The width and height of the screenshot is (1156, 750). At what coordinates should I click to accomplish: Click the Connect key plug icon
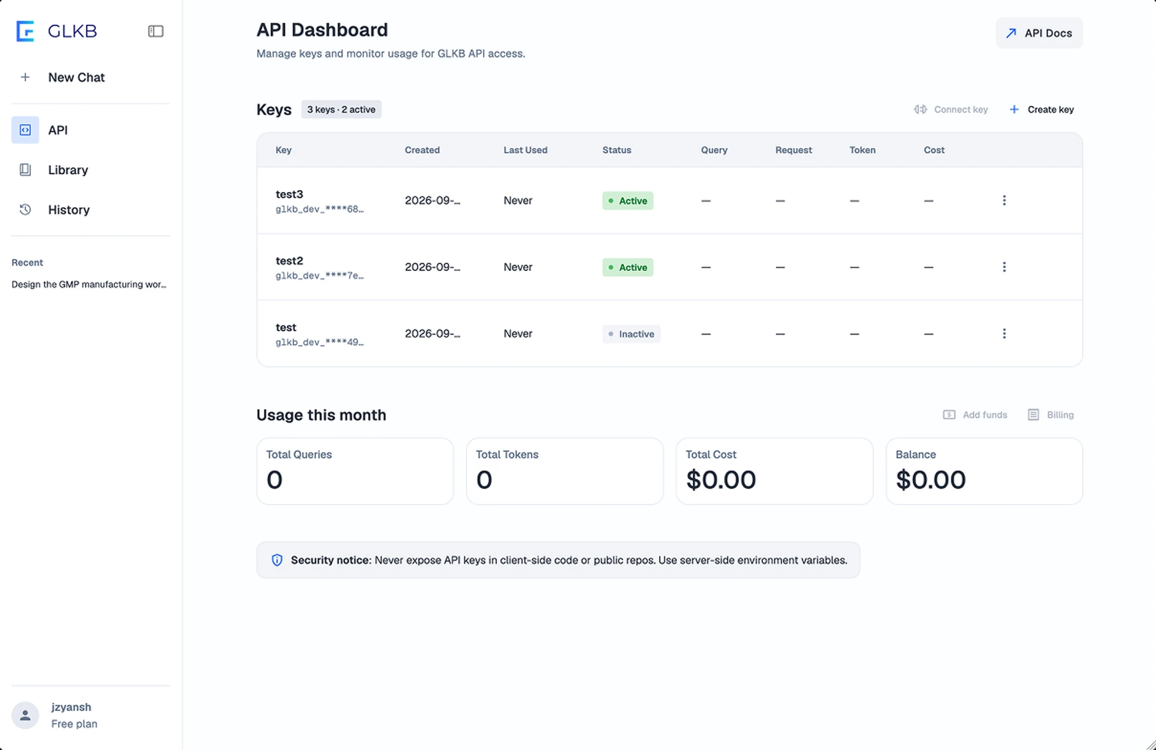point(920,110)
